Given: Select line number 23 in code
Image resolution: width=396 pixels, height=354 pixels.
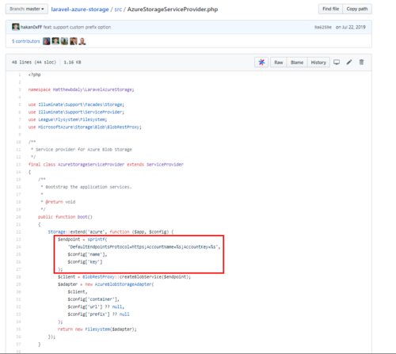Looking at the screenshot, I should point(18,239).
